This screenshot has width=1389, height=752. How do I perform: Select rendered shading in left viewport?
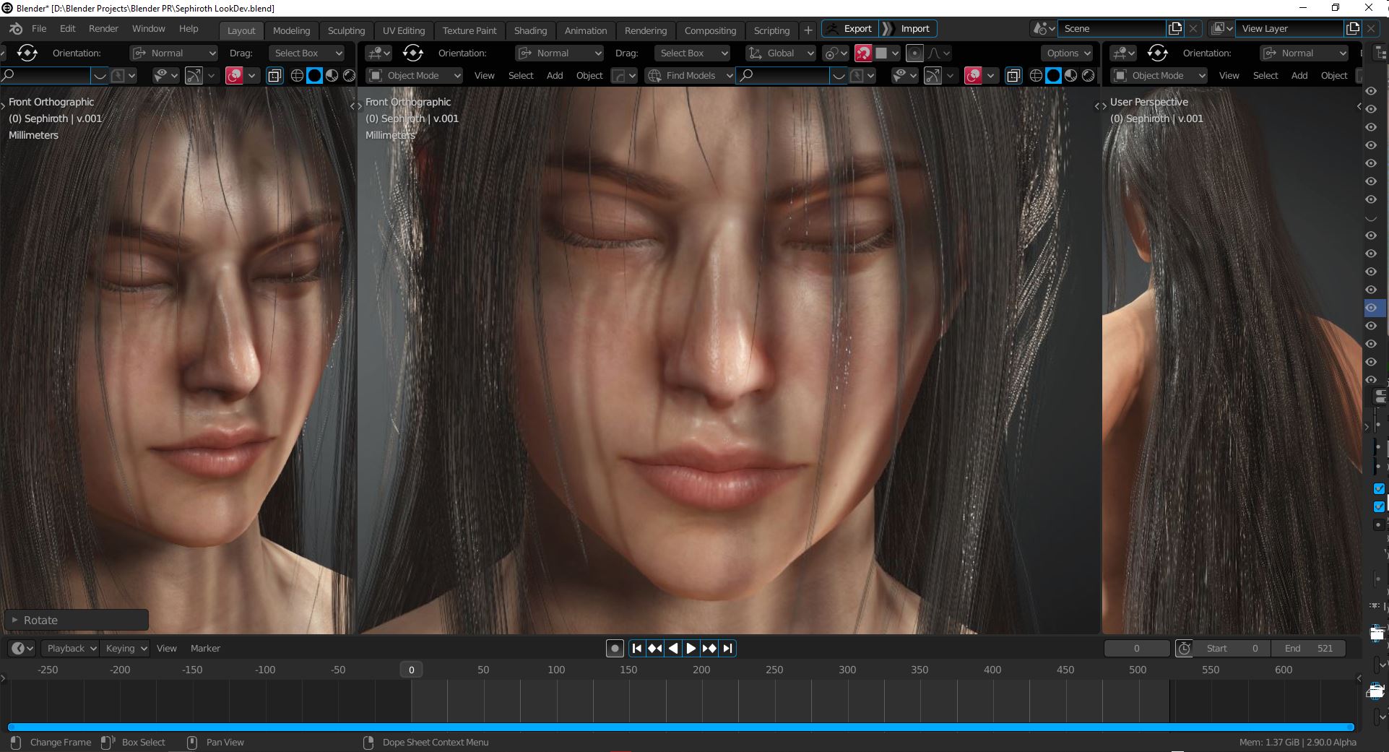[349, 75]
